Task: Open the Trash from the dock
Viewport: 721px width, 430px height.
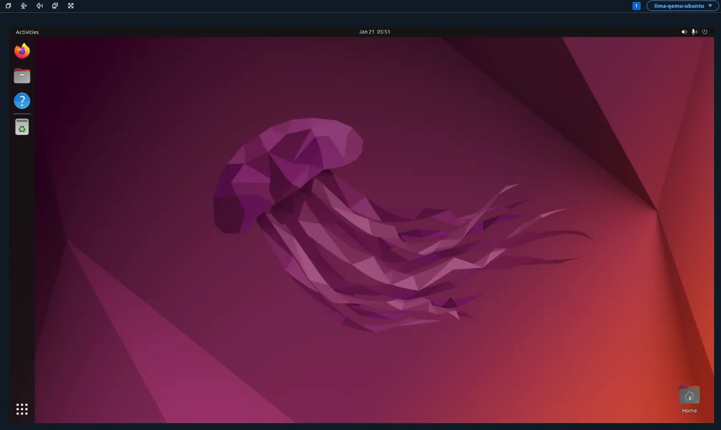Action: point(22,127)
